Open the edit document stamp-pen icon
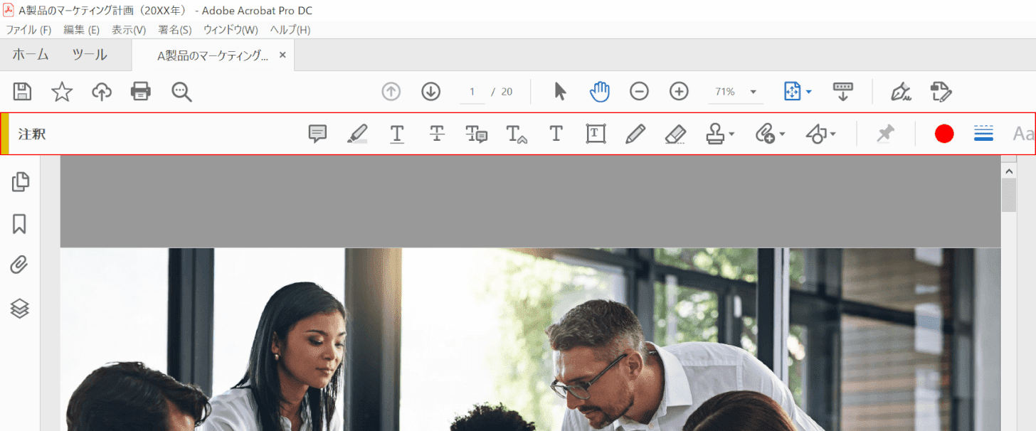Image resolution: width=1036 pixels, height=431 pixels. click(x=941, y=92)
